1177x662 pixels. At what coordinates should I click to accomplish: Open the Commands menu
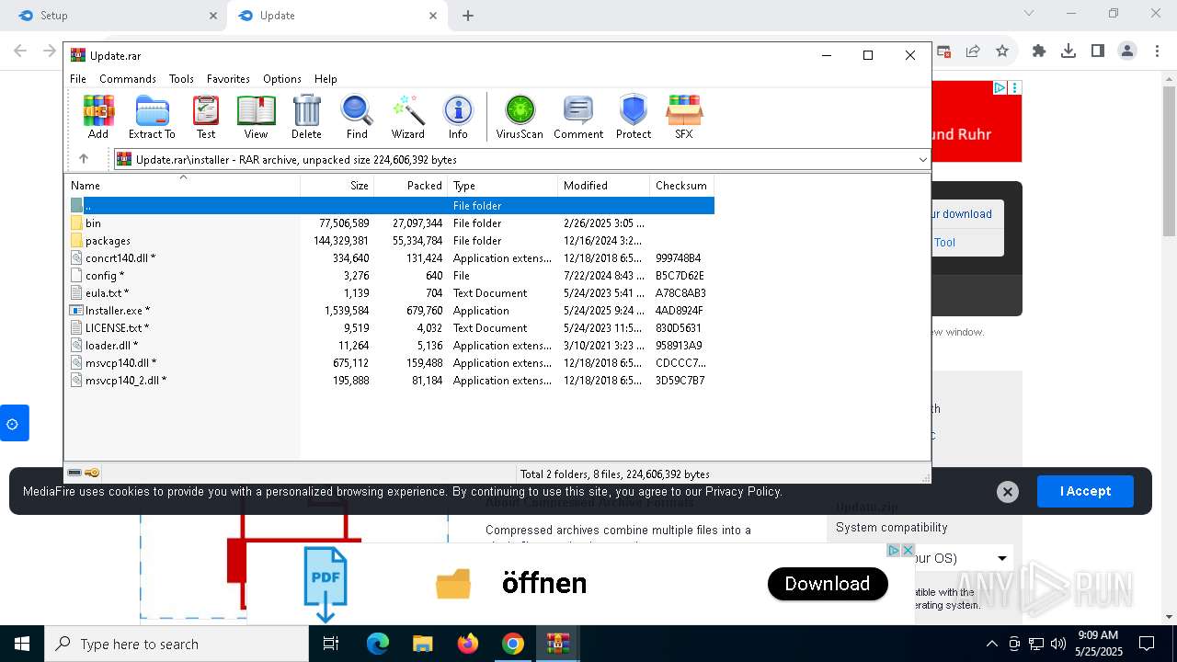pyautogui.click(x=128, y=79)
